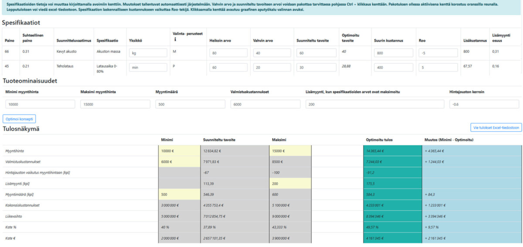Click the planned revenue 7 012 854,75 €
523x247 pixels.
coord(216,216)
